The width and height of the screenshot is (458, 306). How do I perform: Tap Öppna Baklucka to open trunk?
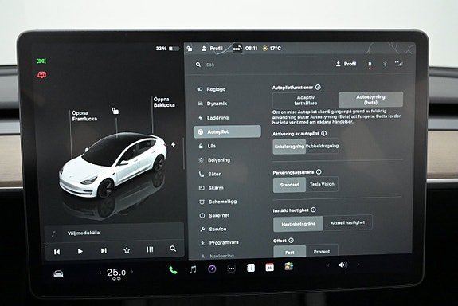(164, 102)
